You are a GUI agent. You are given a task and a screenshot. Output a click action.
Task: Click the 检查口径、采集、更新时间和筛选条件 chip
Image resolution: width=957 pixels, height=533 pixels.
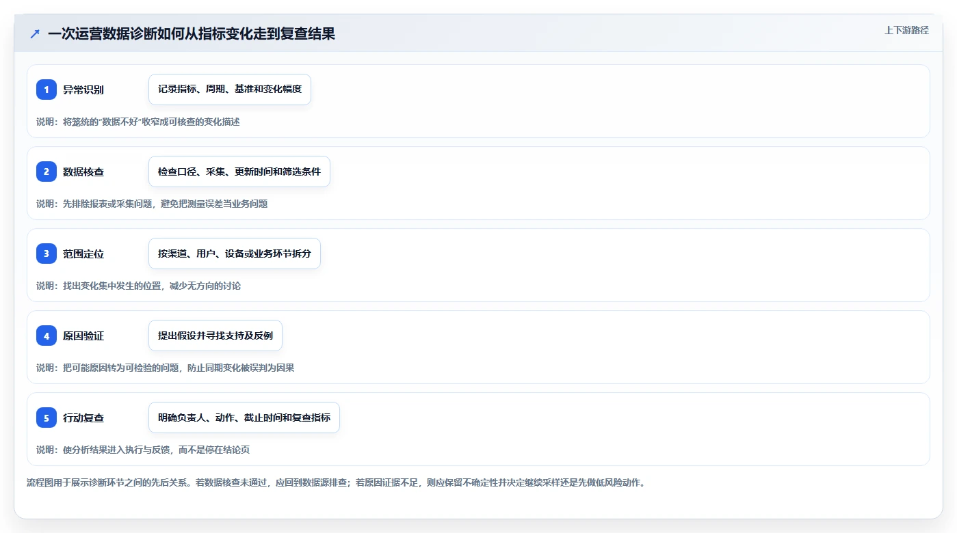[x=239, y=172]
